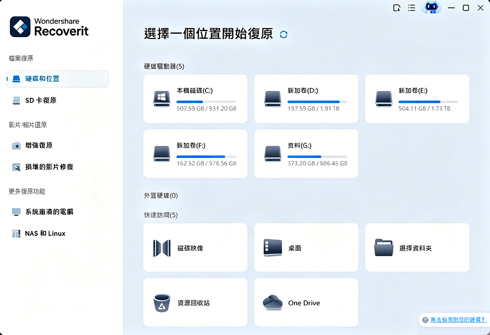The height and width of the screenshot is (335, 490).
Task: Click the 選擇一個位置開始復原 heading
Action: pyautogui.click(x=209, y=34)
